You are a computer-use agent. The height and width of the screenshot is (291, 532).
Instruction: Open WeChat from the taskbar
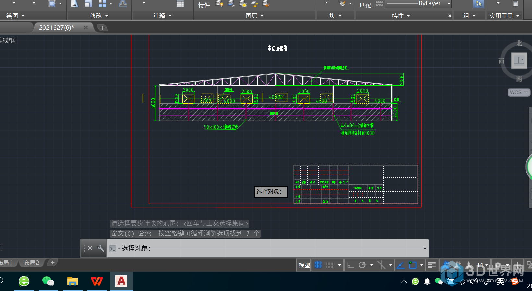[48, 281]
